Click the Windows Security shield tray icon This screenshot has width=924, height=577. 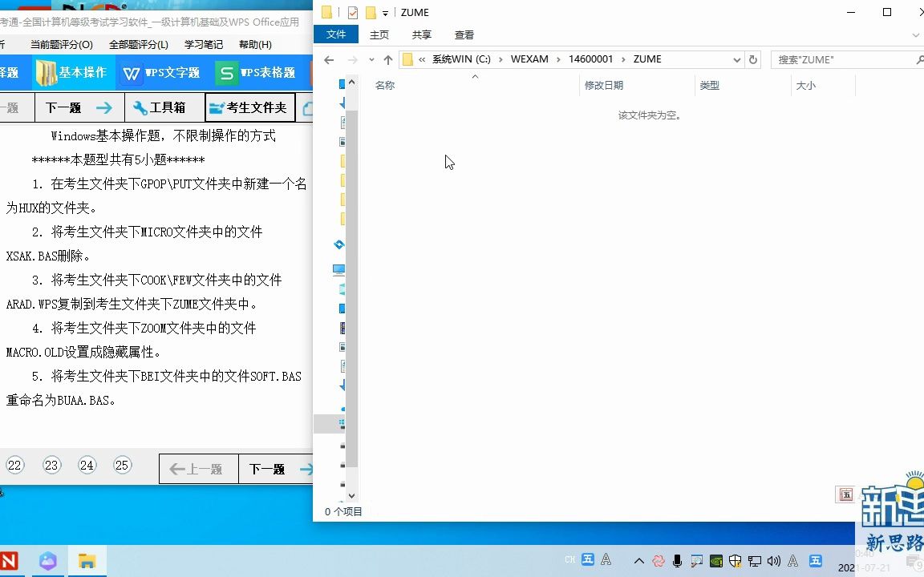(736, 561)
